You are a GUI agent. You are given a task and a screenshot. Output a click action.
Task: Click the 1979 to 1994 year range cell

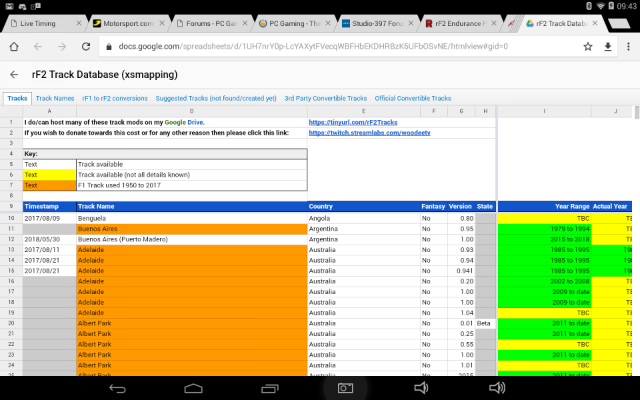tap(545, 229)
